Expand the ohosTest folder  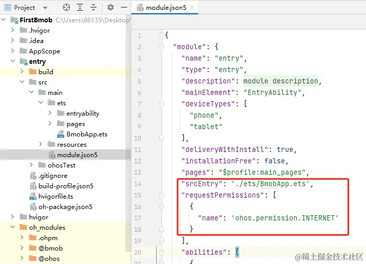(x=31, y=165)
